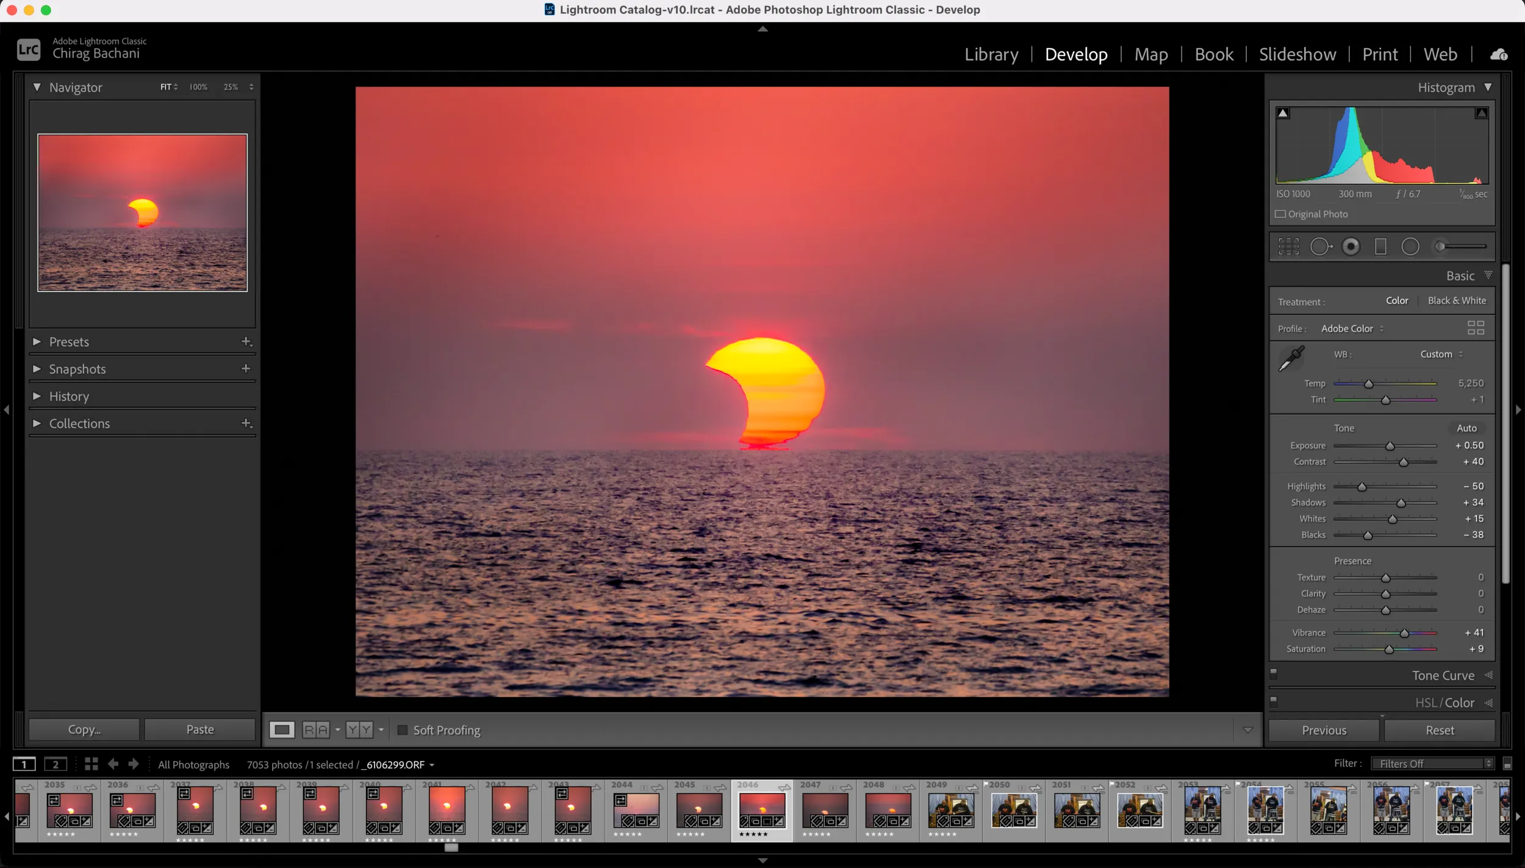
Task: Select the Graduated Filter tool
Action: tap(1380, 246)
